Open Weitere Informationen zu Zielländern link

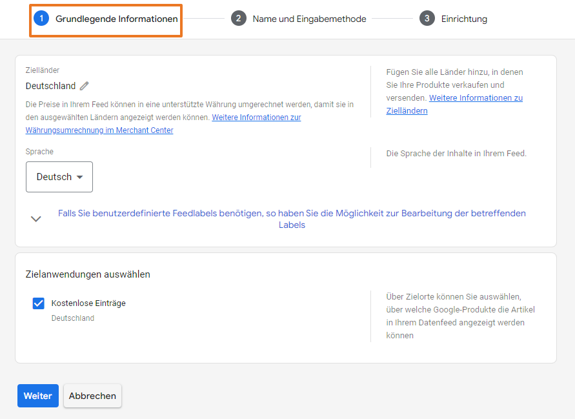(454, 104)
